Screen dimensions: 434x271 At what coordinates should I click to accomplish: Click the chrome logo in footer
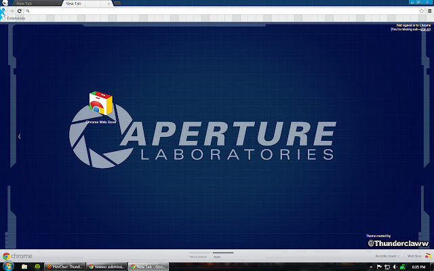click(x=18, y=256)
